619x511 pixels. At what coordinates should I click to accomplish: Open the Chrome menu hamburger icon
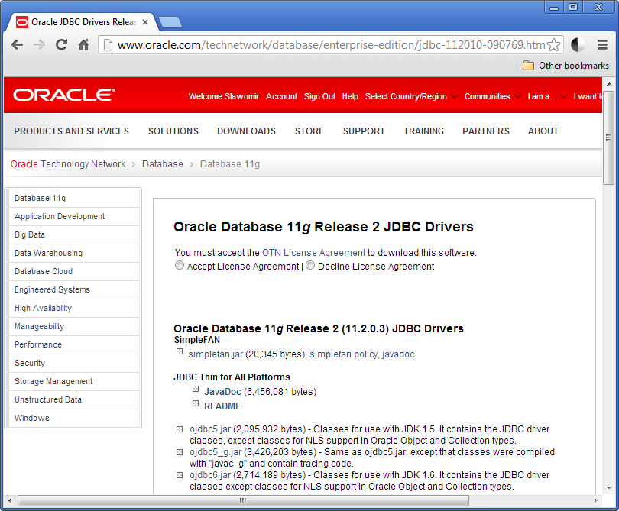[602, 44]
